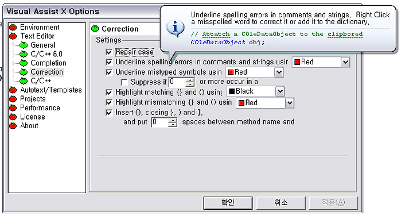The width and height of the screenshot is (413, 215).
Task: Click red swatch in mismatching braces color box
Action: click(241, 103)
